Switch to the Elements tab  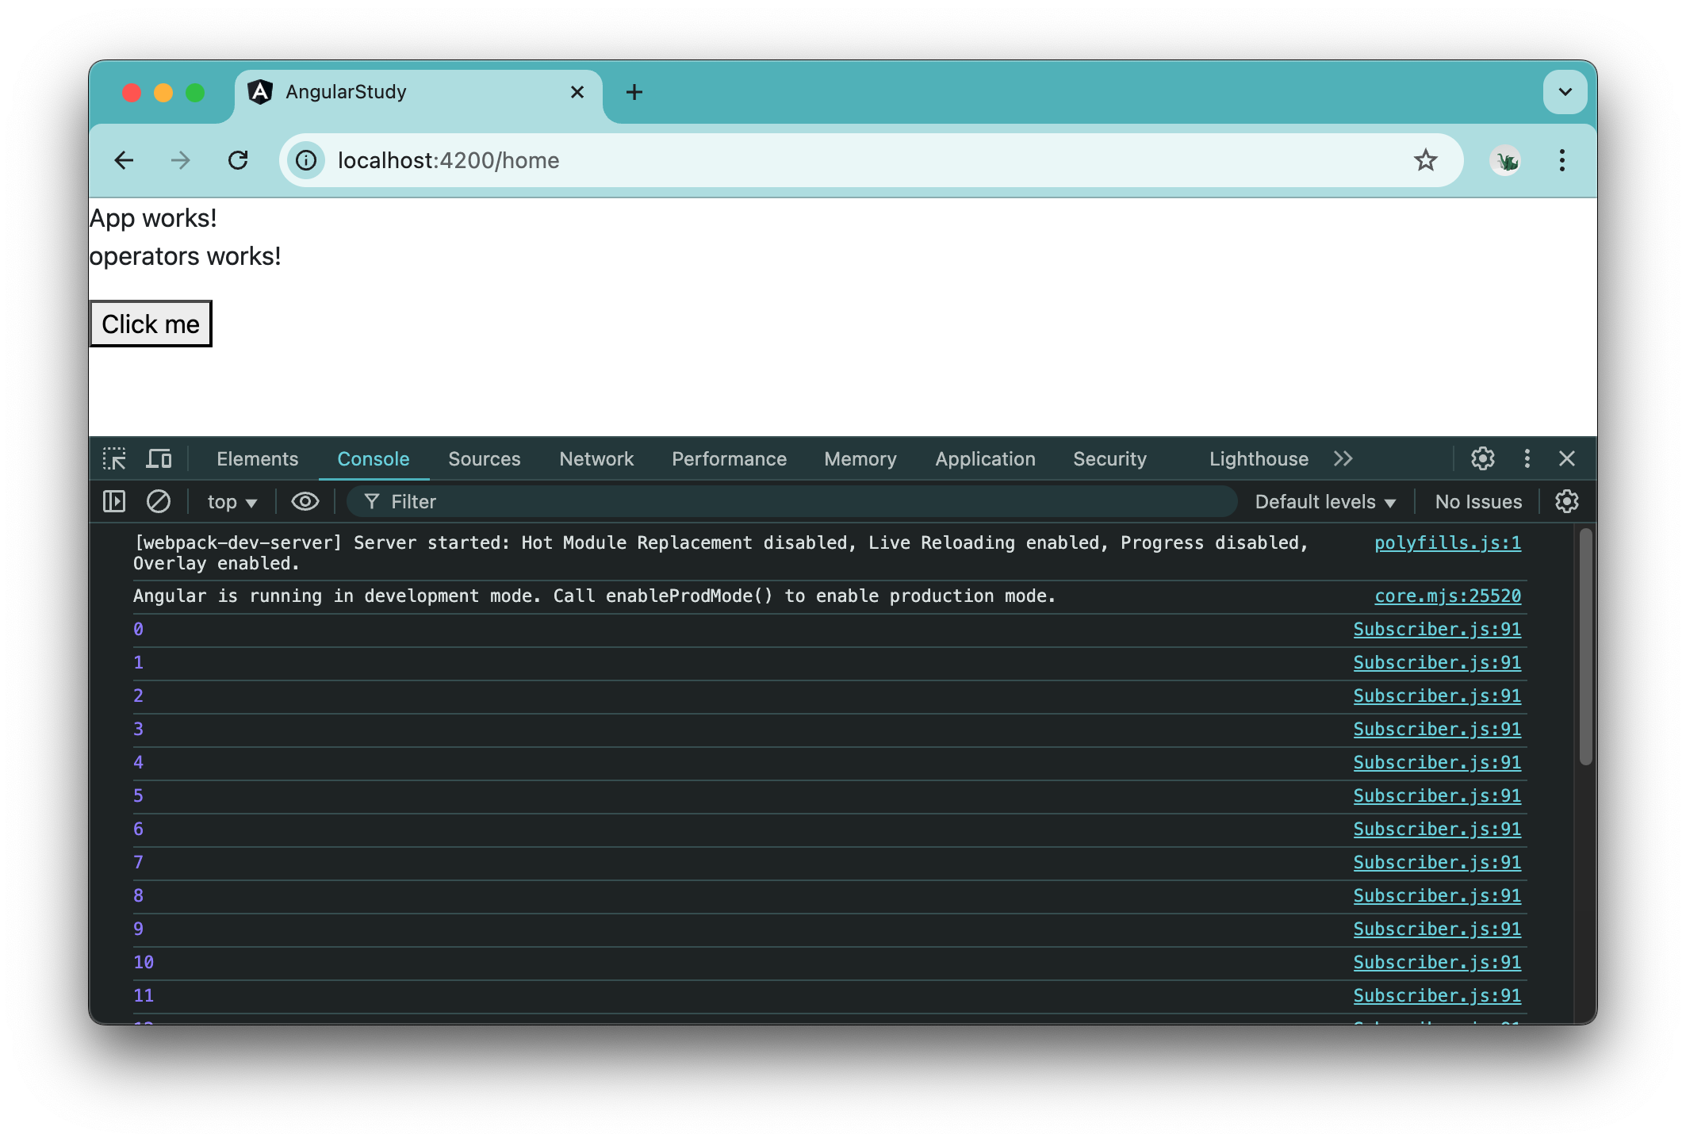pos(257,458)
